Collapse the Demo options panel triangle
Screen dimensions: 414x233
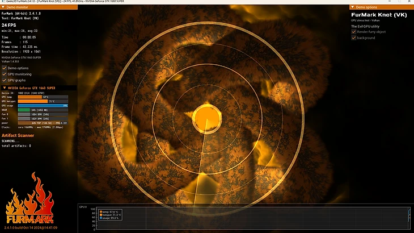353,7
